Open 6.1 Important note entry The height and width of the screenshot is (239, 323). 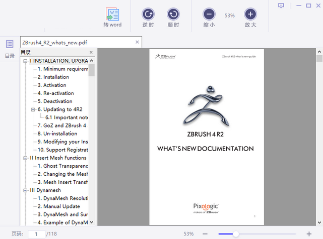pos(67,117)
